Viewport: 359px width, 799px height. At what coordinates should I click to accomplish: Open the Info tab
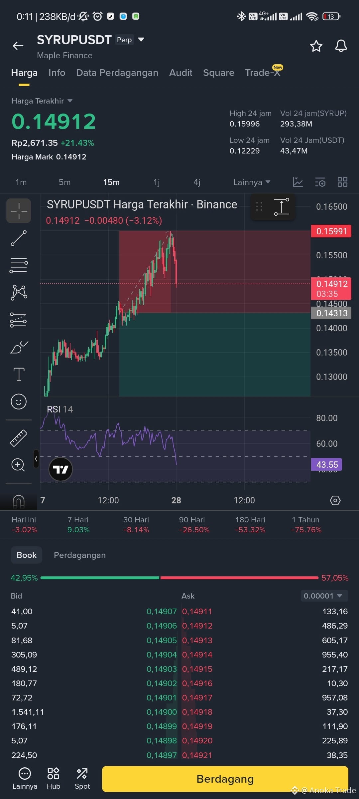tap(57, 73)
